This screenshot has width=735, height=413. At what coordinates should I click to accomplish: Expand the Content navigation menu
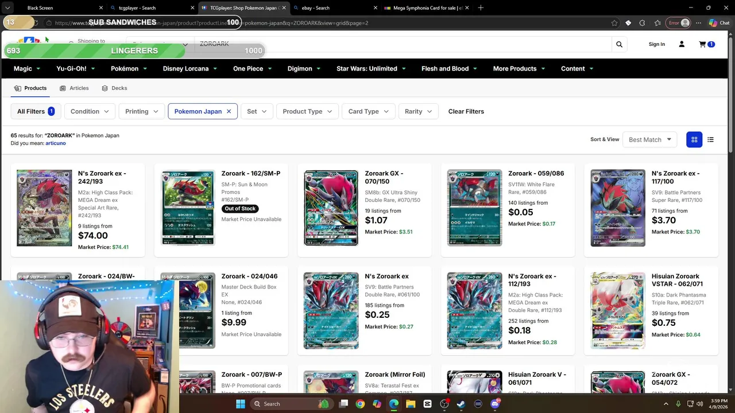[x=577, y=68]
